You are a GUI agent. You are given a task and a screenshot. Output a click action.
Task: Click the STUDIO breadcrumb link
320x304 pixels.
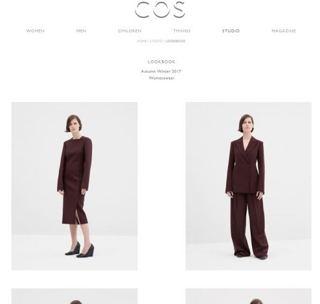point(156,41)
